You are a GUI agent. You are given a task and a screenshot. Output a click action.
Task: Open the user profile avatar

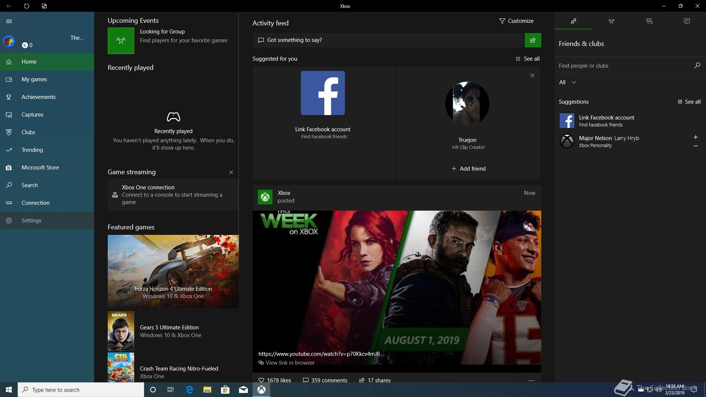[9, 41]
